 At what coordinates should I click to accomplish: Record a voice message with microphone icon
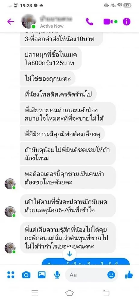tap(57, 275)
